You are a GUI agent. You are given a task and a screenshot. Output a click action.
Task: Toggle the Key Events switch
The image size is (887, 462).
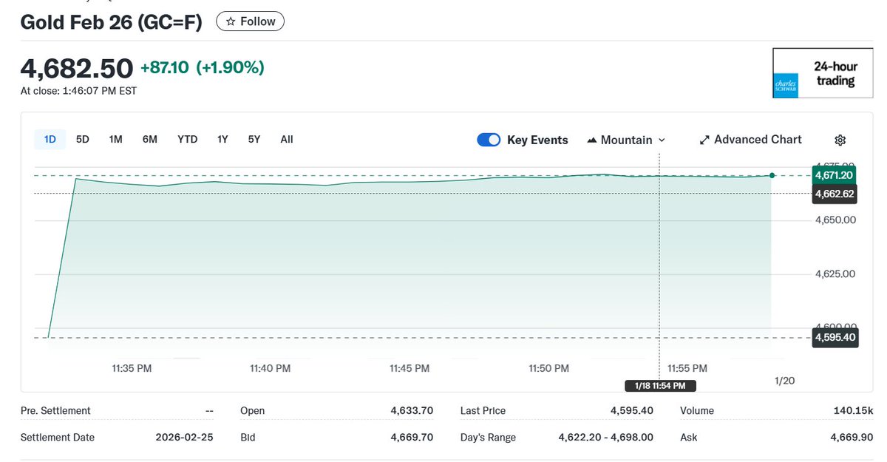pos(489,140)
